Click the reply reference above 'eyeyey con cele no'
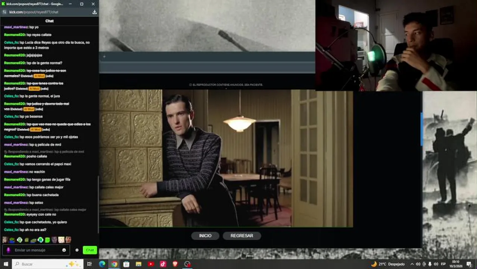 coord(45,210)
